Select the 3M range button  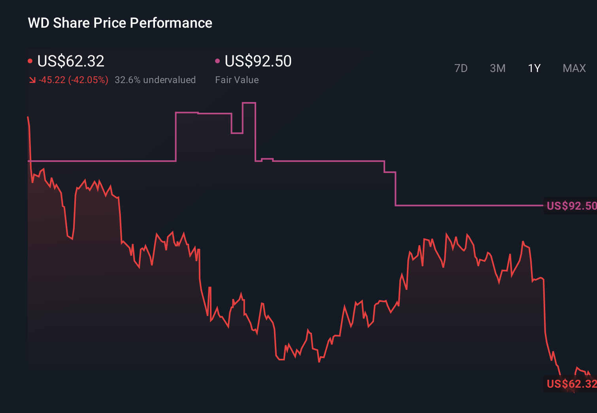tap(497, 68)
